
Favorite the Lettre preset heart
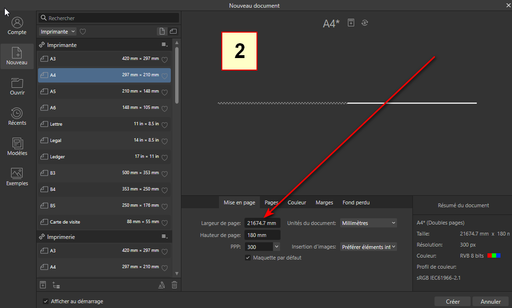click(x=165, y=125)
